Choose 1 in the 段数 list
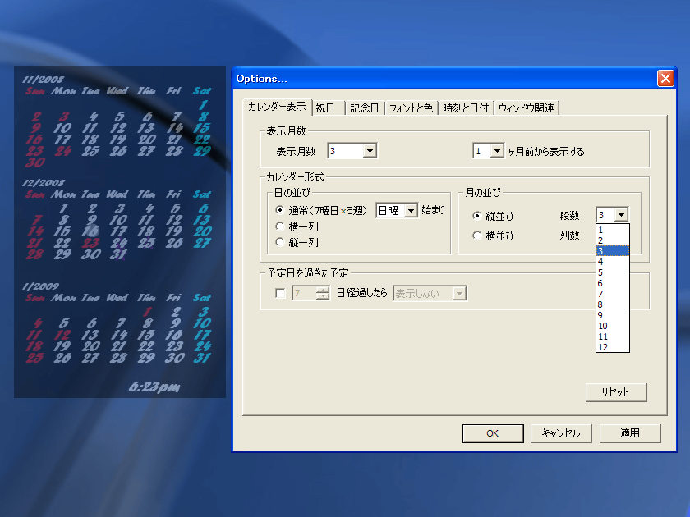This screenshot has width=690, height=517. [613, 230]
